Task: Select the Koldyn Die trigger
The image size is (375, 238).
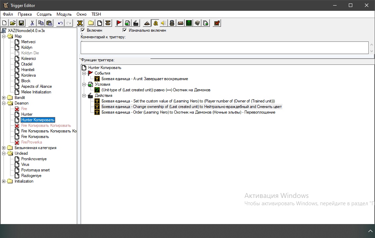Action: [x=30, y=53]
